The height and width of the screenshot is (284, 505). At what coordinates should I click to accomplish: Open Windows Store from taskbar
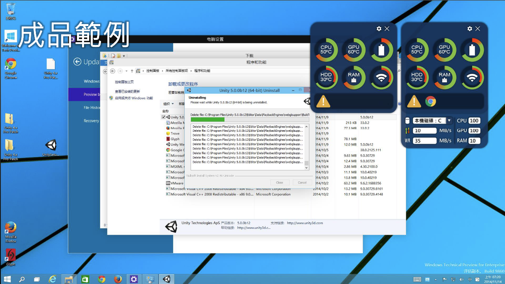click(85, 279)
